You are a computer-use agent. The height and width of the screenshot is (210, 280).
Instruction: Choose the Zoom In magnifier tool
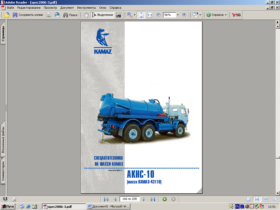click(x=130, y=15)
